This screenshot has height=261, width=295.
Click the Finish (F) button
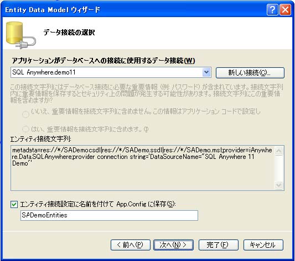coord(219,245)
